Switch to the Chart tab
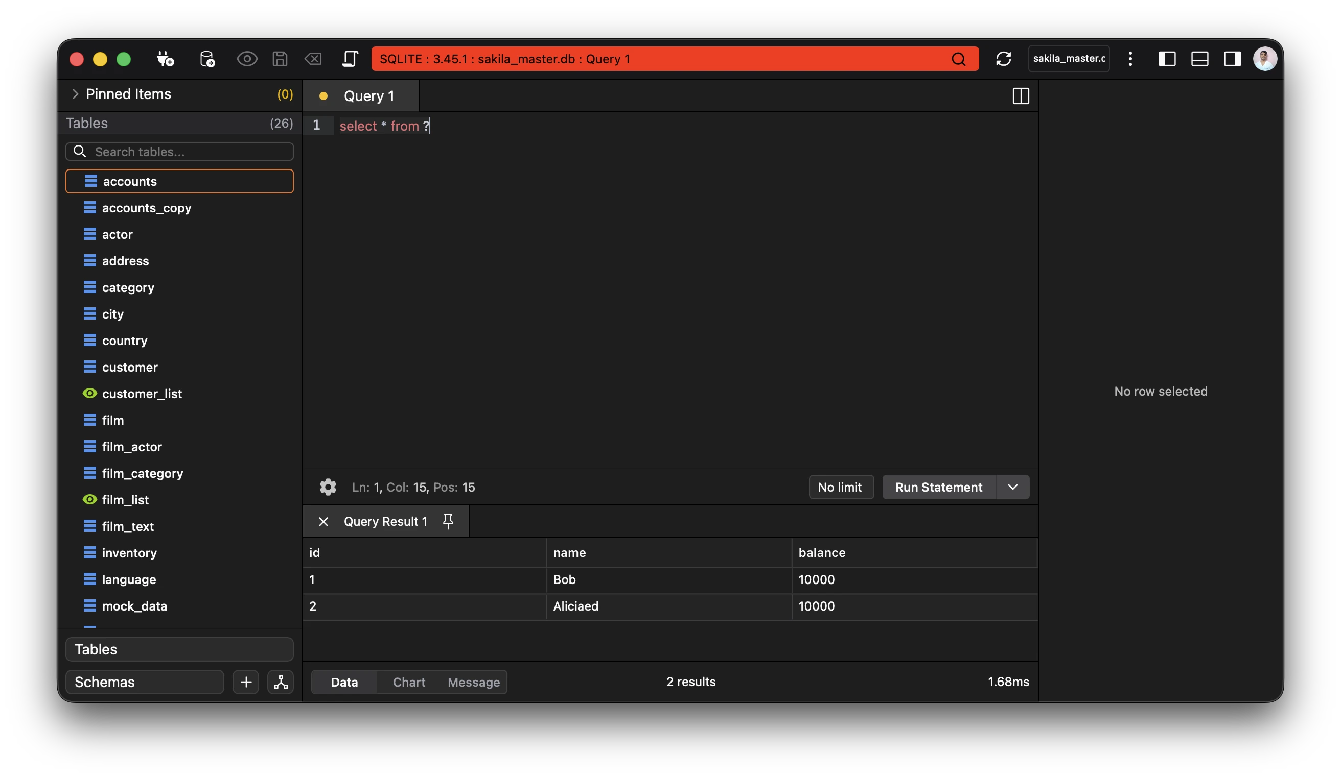This screenshot has height=778, width=1341. click(x=409, y=683)
